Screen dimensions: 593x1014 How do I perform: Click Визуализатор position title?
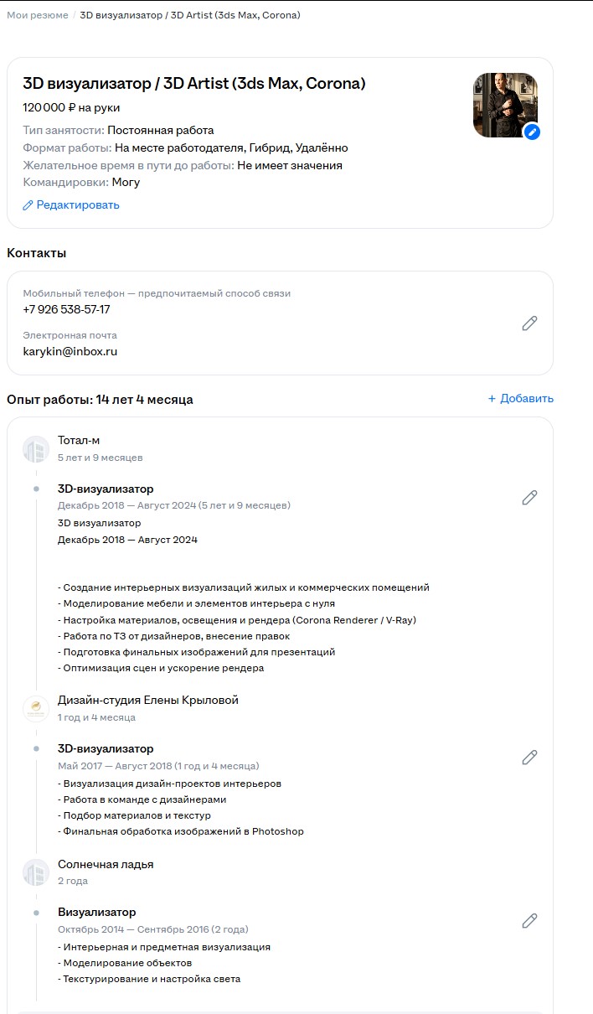(x=96, y=912)
